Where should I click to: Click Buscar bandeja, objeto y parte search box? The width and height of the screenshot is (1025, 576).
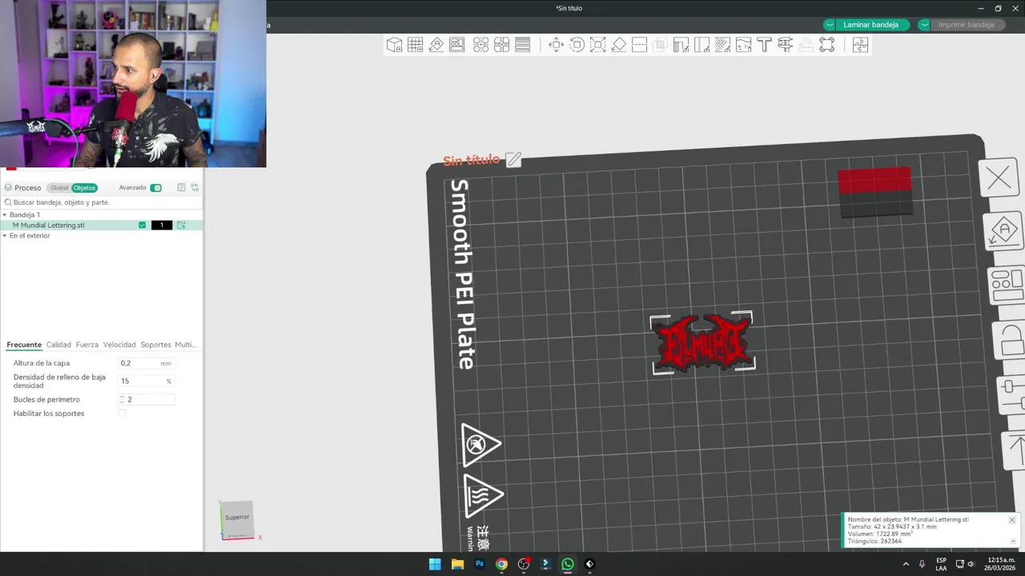click(x=101, y=202)
